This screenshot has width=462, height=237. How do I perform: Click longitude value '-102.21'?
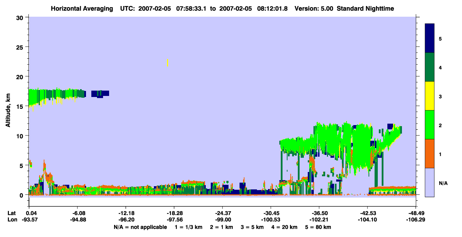[x=319, y=220]
